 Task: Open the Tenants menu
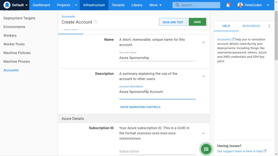[x=118, y=5]
